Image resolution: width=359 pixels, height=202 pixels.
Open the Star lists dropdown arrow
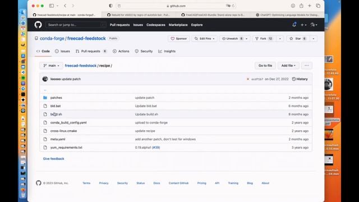pyautogui.click(x=313, y=39)
